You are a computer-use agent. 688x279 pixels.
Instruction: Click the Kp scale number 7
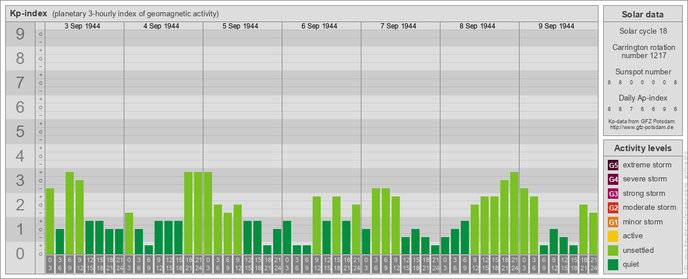(x=20, y=83)
